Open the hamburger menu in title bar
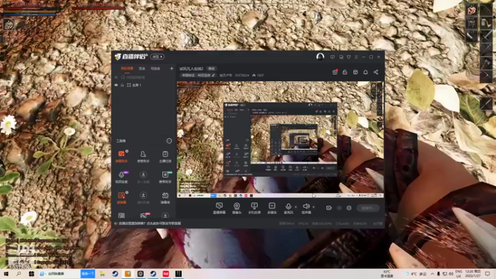The width and height of the screenshot is (496, 279). tap(356, 57)
